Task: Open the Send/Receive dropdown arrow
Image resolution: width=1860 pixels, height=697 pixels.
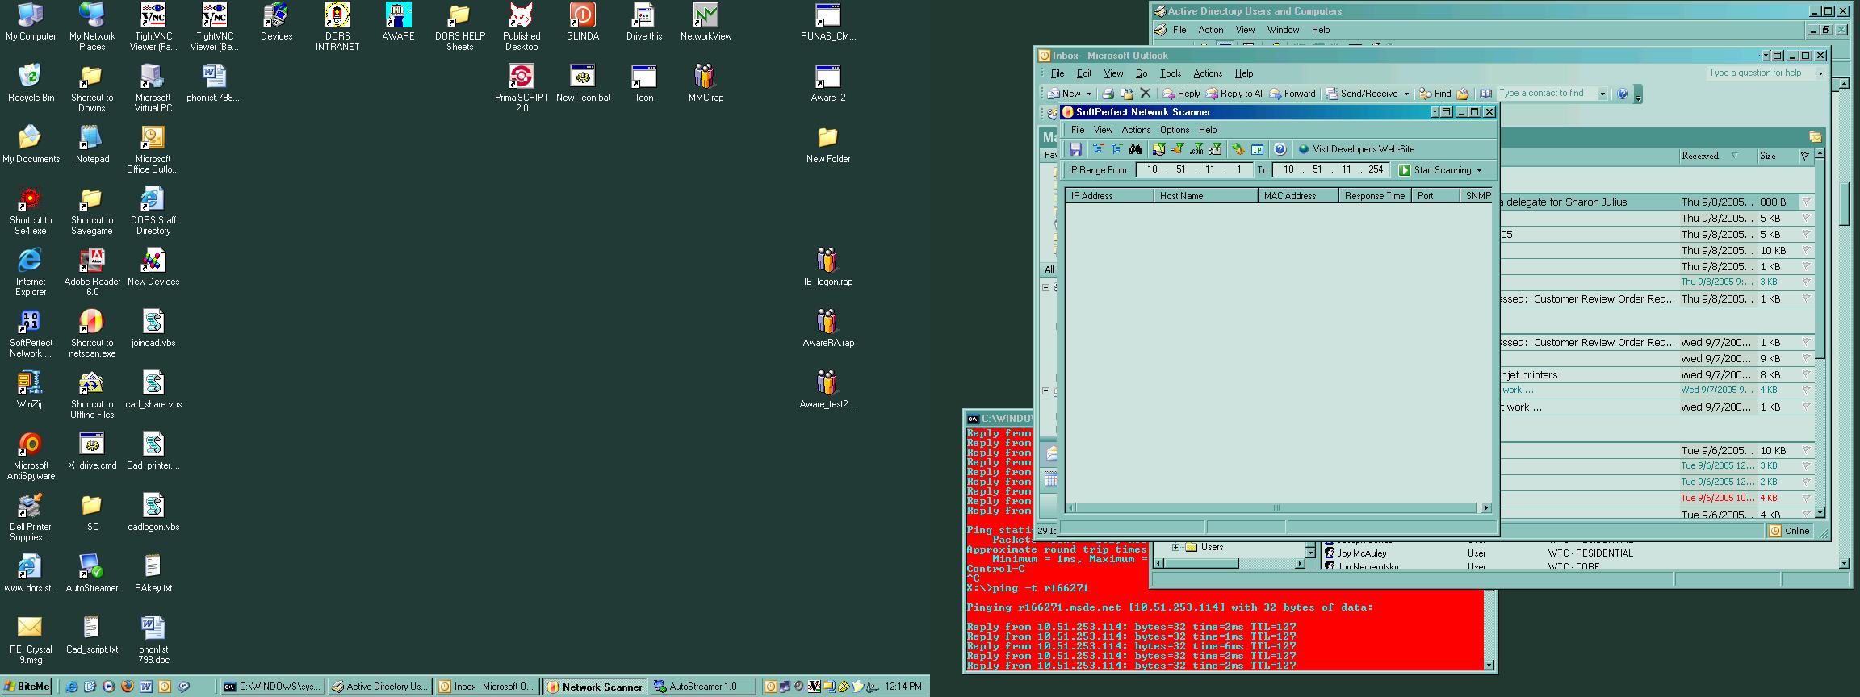Action: click(x=1406, y=94)
